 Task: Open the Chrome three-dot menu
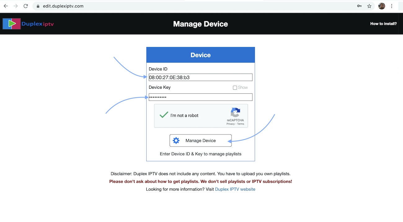[392, 6]
